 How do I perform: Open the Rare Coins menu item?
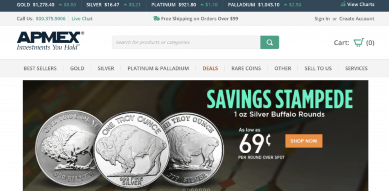(246, 68)
